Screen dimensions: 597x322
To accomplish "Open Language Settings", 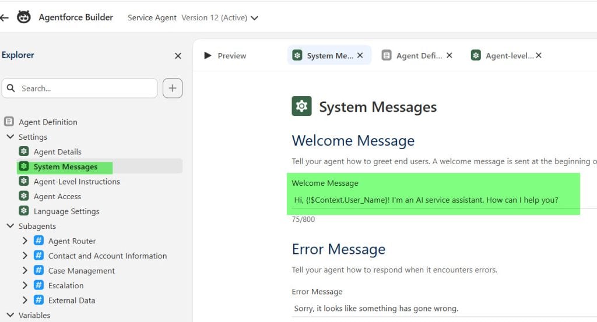I will [x=66, y=211].
